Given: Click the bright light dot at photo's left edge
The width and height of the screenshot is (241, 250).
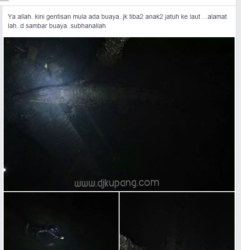Looking at the screenshot, I should click(5, 170).
